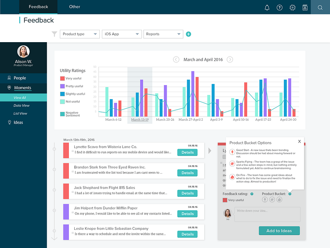Click the search magnifier icon
The image size is (330, 248).
pos(320,7)
